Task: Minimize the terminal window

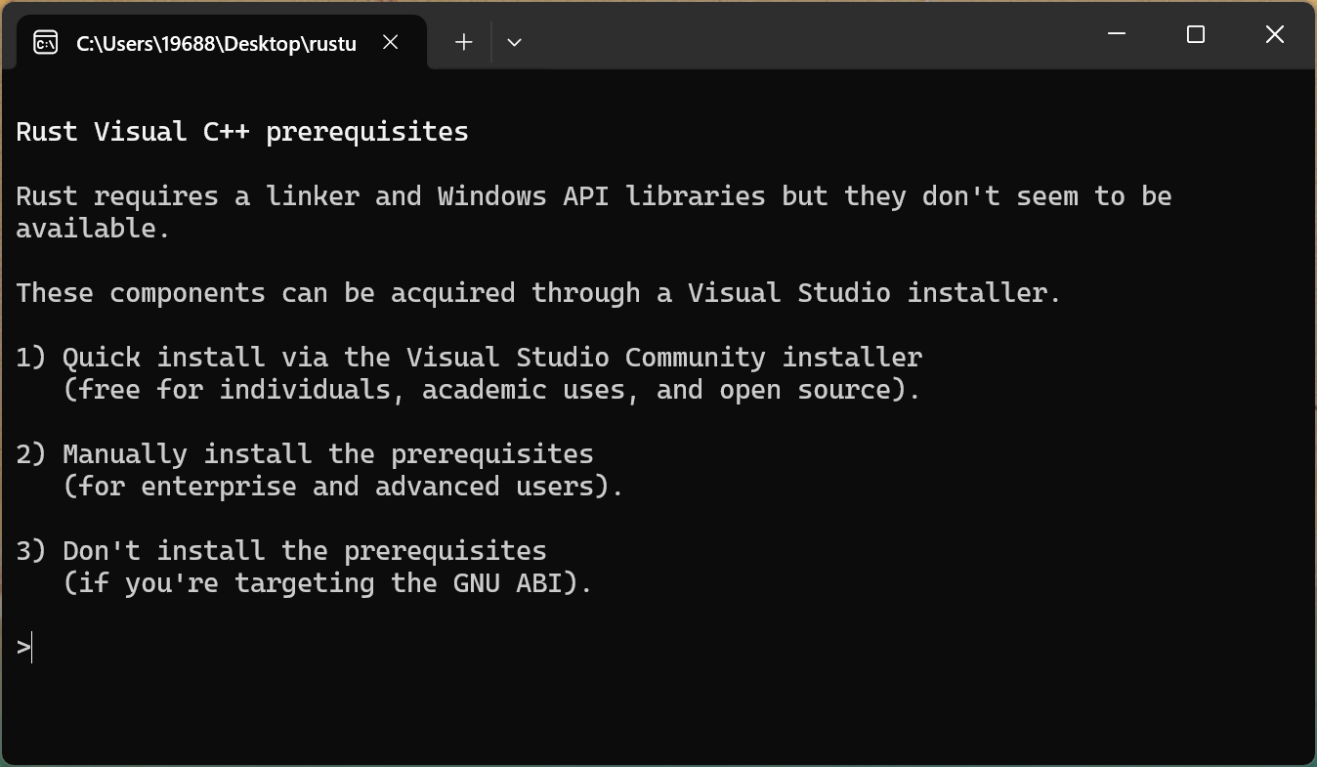Action: point(1117,34)
